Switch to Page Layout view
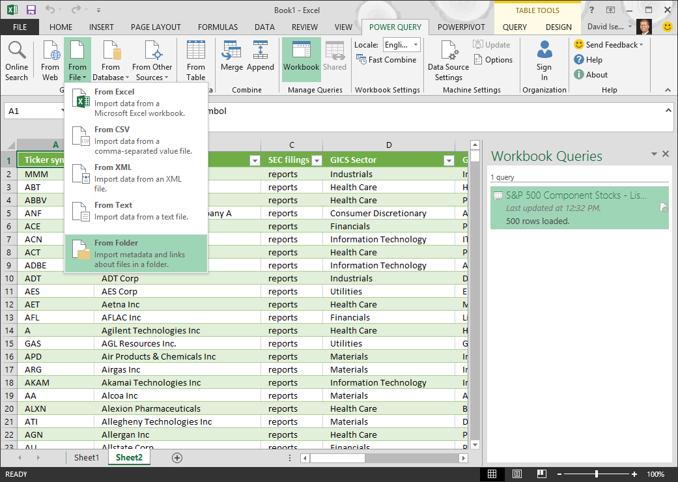Image resolution: width=678 pixels, height=482 pixels. click(x=517, y=474)
